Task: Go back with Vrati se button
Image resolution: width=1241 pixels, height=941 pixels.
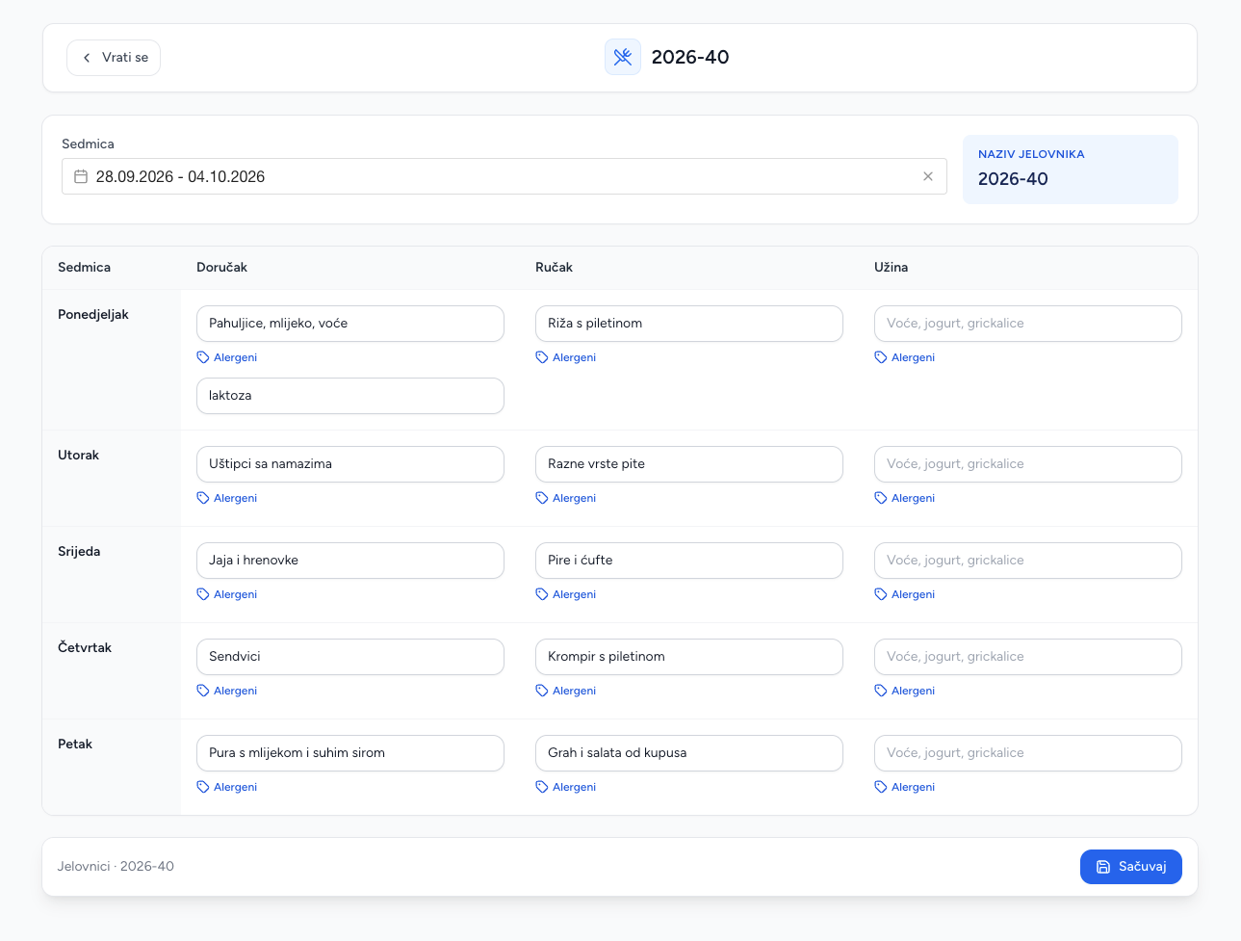Action: click(x=114, y=58)
